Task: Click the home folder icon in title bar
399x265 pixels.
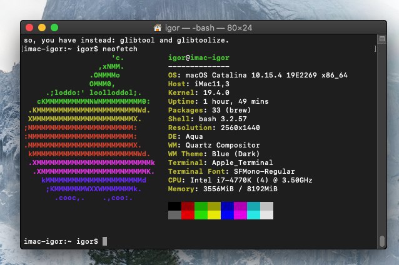Action: [x=157, y=27]
